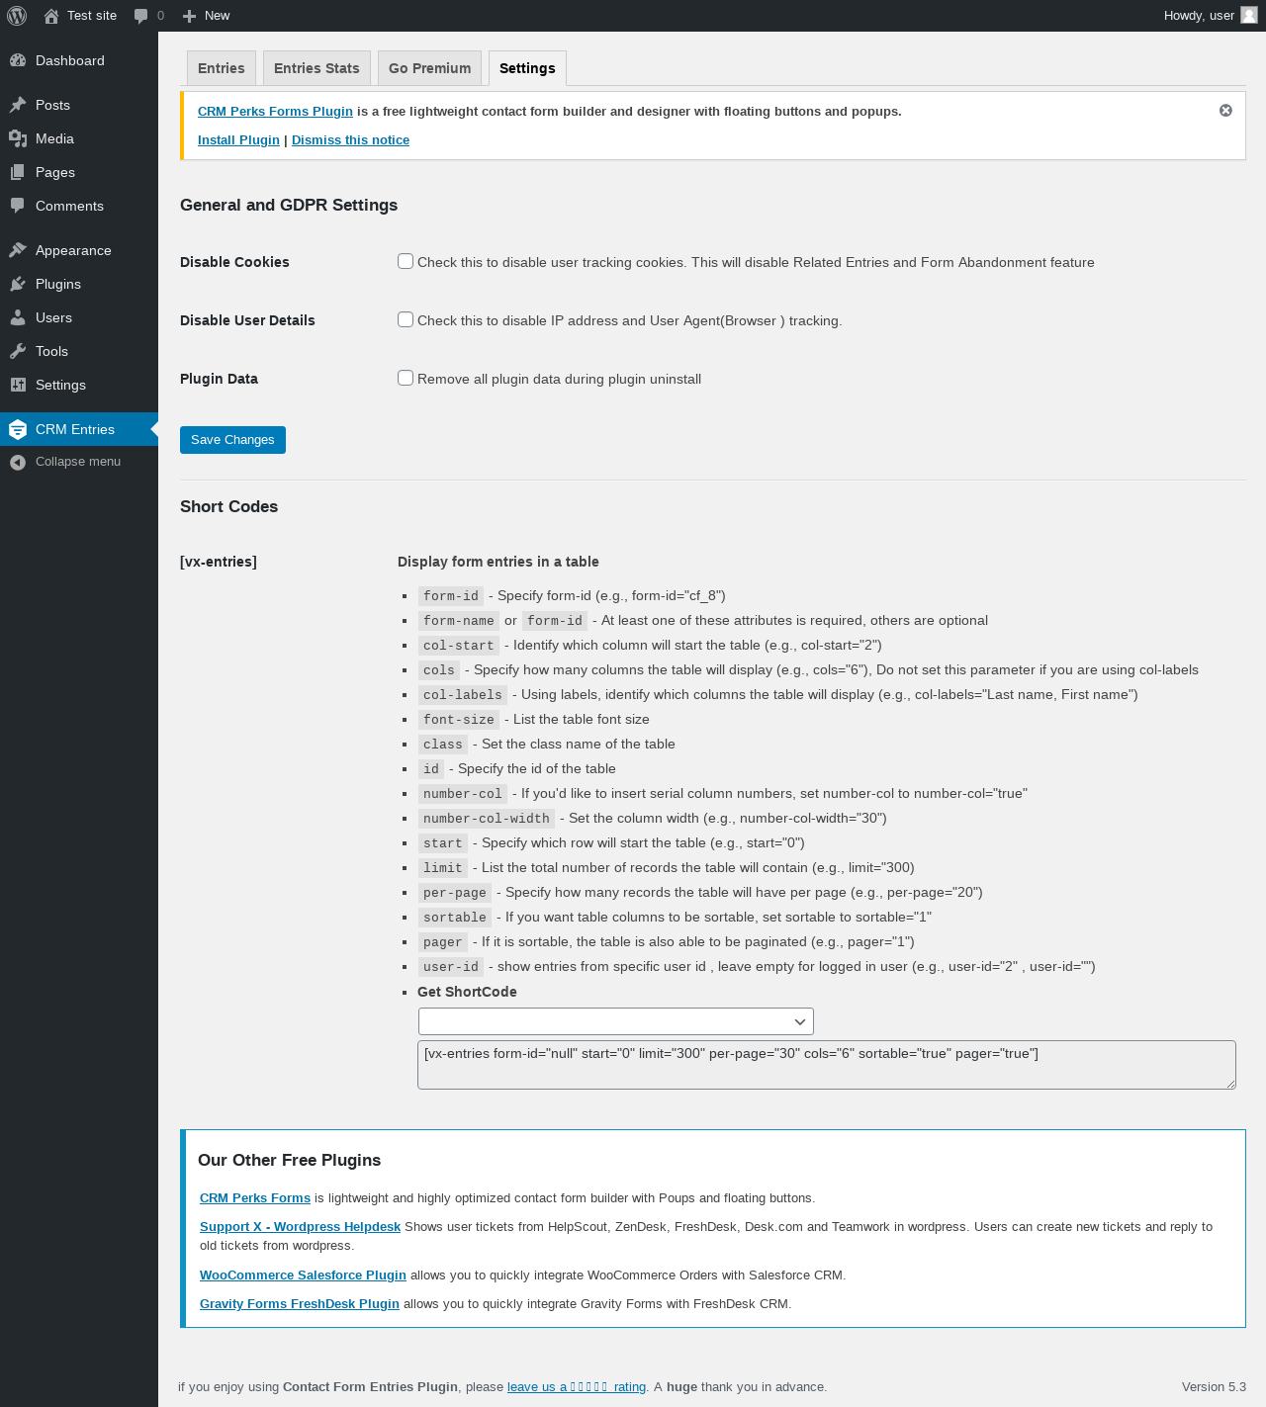This screenshot has height=1407, width=1266.
Task: Check the Disable User Details box
Action: tap(406, 319)
